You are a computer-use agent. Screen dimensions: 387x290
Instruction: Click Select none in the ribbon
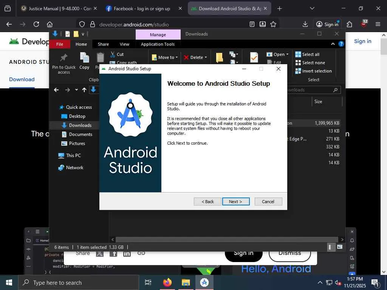tap(310, 63)
